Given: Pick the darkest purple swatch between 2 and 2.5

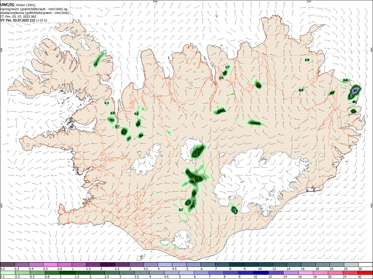Looking at the screenshot, I should tap(108, 264).
